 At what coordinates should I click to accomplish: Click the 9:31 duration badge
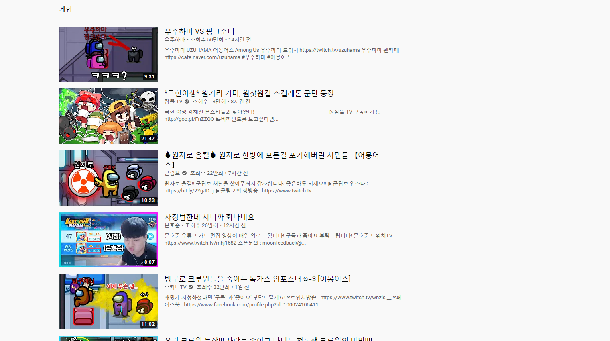[149, 77]
